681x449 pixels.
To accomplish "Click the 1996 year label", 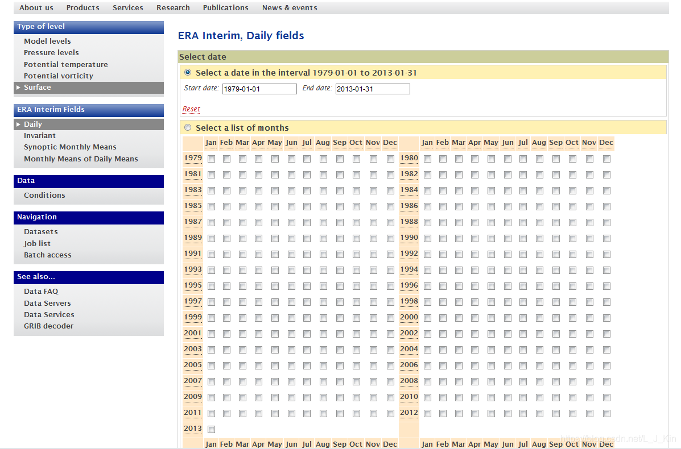I will tap(409, 285).
